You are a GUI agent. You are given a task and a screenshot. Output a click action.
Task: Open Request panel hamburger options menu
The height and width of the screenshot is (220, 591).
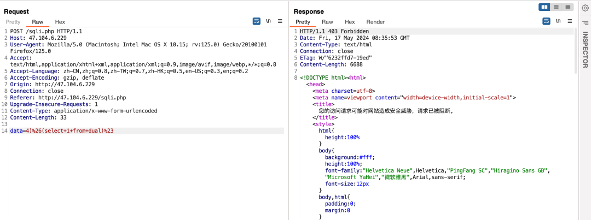click(x=280, y=21)
